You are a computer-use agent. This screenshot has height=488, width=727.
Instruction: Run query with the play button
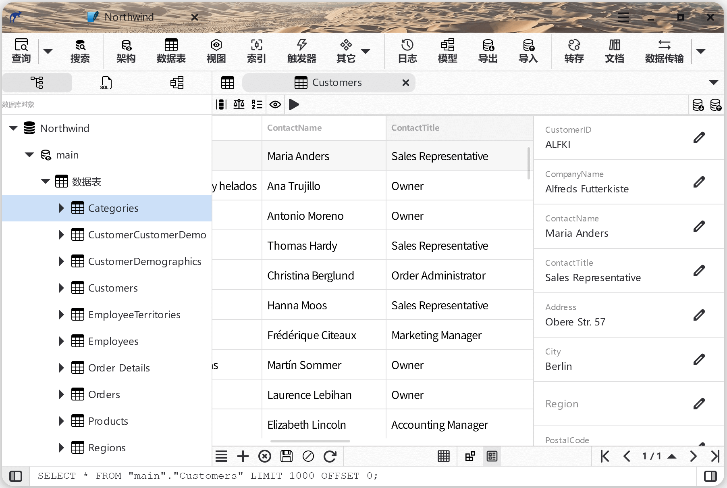294,104
